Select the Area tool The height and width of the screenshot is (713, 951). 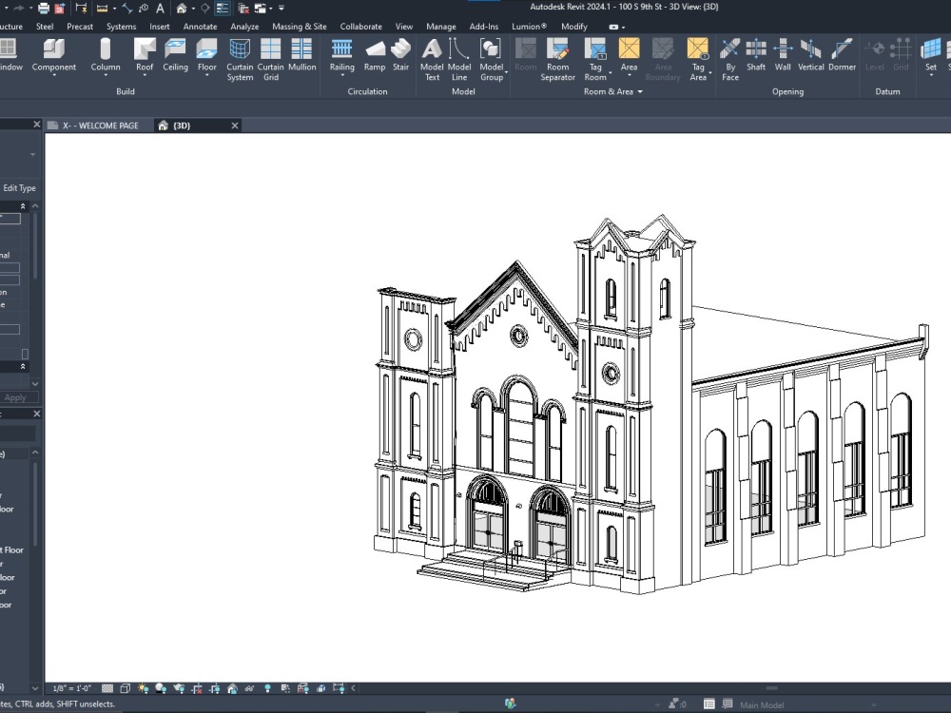click(629, 54)
